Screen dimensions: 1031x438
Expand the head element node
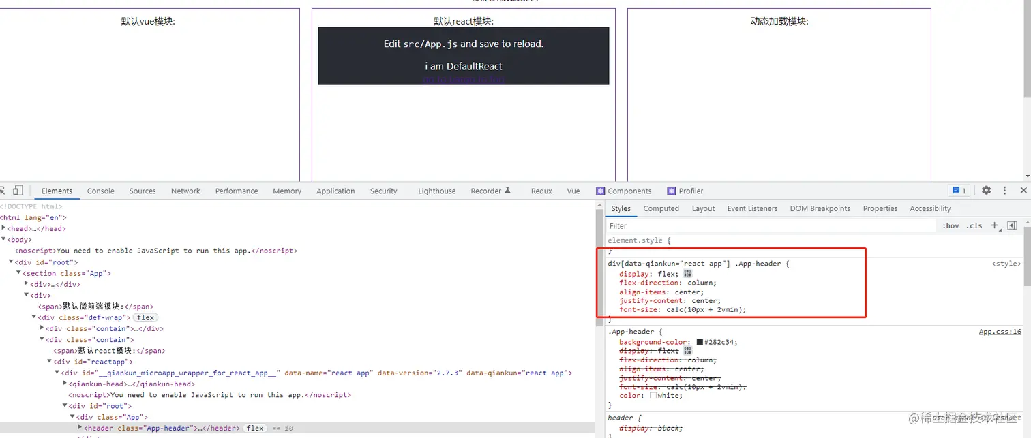click(x=3, y=228)
